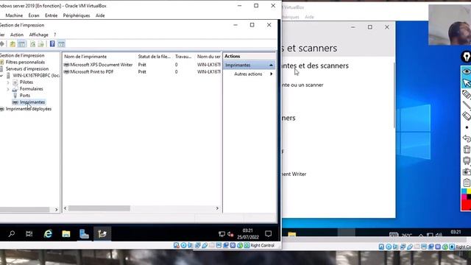Click the Print Management taskbar icon
471x265 pixels.
pyautogui.click(x=102, y=233)
